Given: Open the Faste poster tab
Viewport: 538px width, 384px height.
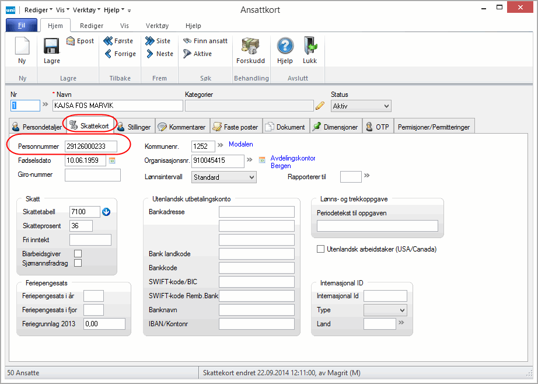Looking at the screenshot, I should click(236, 127).
